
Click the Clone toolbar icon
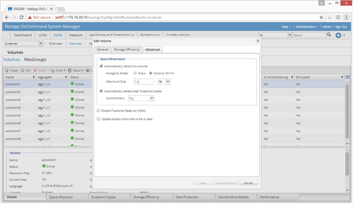pos(52,70)
